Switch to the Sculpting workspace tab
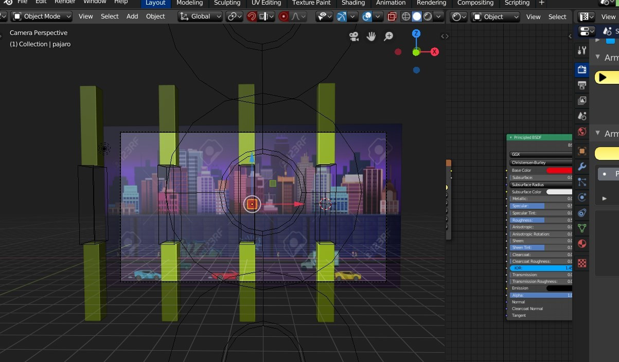The image size is (619, 362). tap(227, 3)
